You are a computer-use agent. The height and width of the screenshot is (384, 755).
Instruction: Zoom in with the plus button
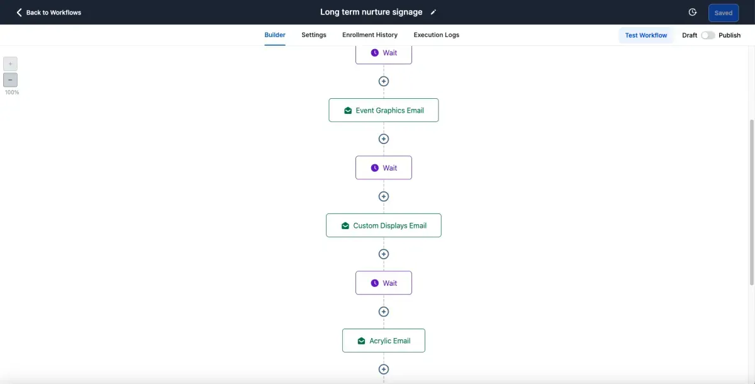[x=10, y=64]
